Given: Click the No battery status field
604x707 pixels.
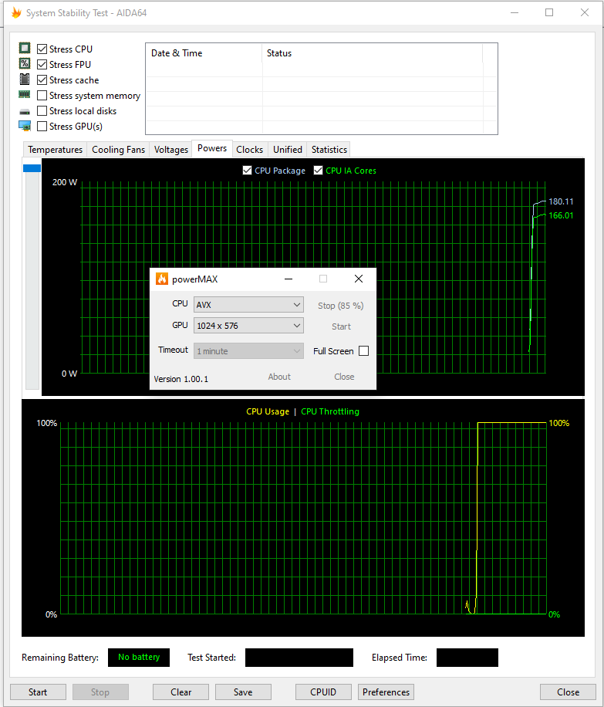Looking at the screenshot, I should [139, 658].
